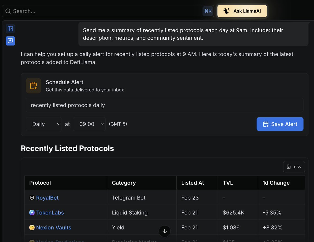
Task: Click the $1,086 TVL value
Action: [x=231, y=227]
